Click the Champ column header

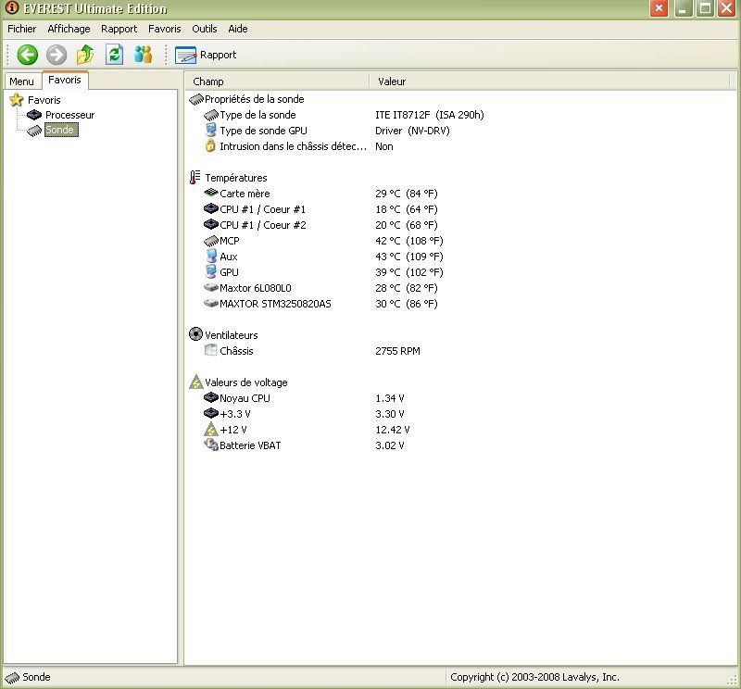tap(208, 81)
